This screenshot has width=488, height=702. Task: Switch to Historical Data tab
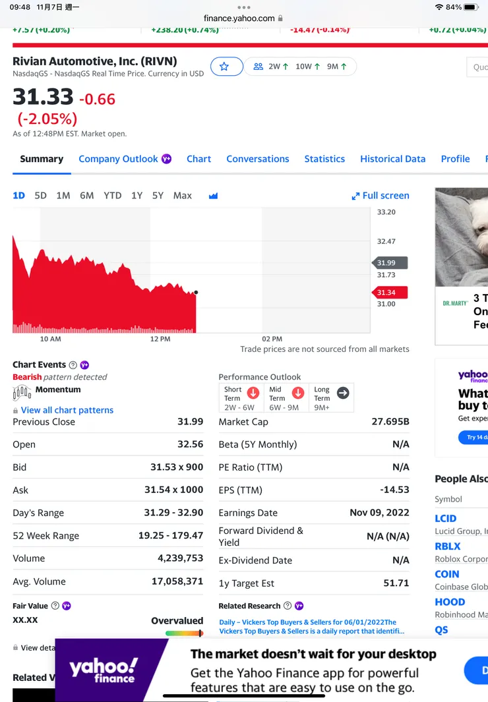pyautogui.click(x=392, y=159)
